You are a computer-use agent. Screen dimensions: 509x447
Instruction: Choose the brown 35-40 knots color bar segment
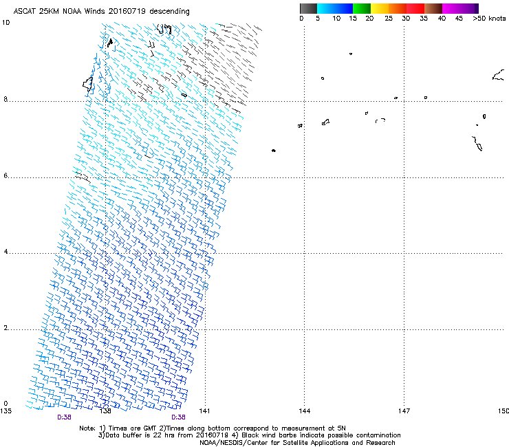coord(433,8)
